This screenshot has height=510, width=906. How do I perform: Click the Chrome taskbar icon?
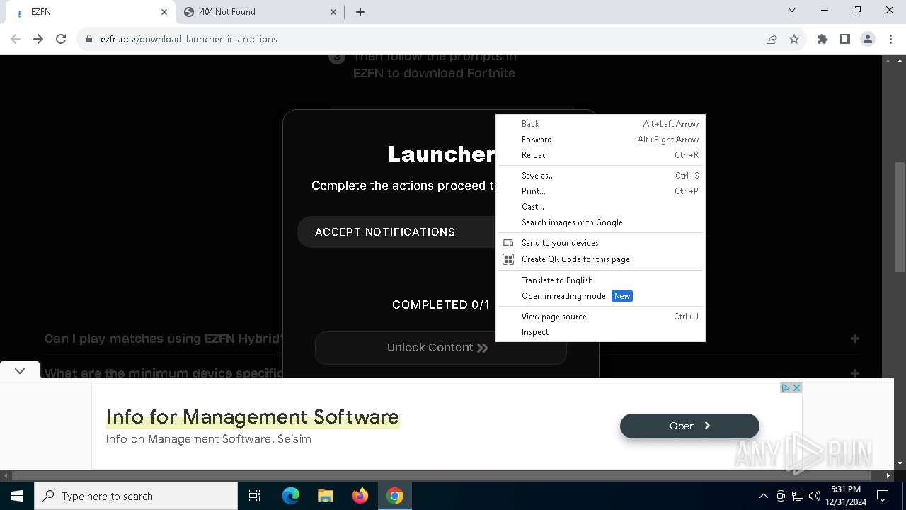point(395,496)
